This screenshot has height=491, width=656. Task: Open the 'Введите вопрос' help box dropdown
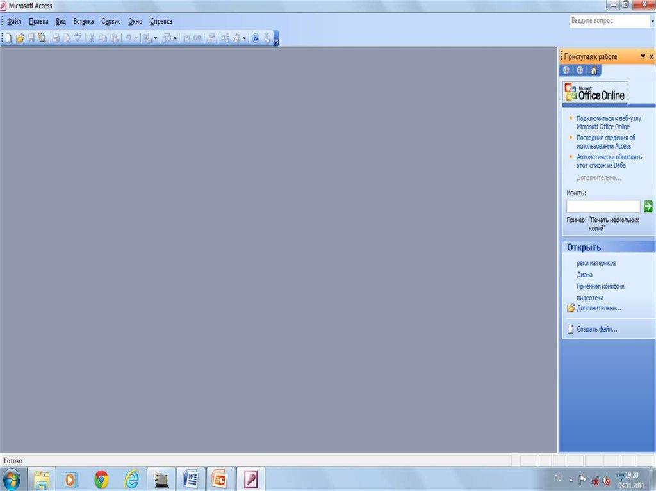[x=650, y=21]
